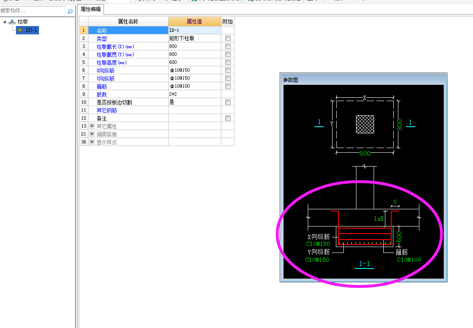
Task: Select the 柱墩 tree label
Action: [x=23, y=22]
